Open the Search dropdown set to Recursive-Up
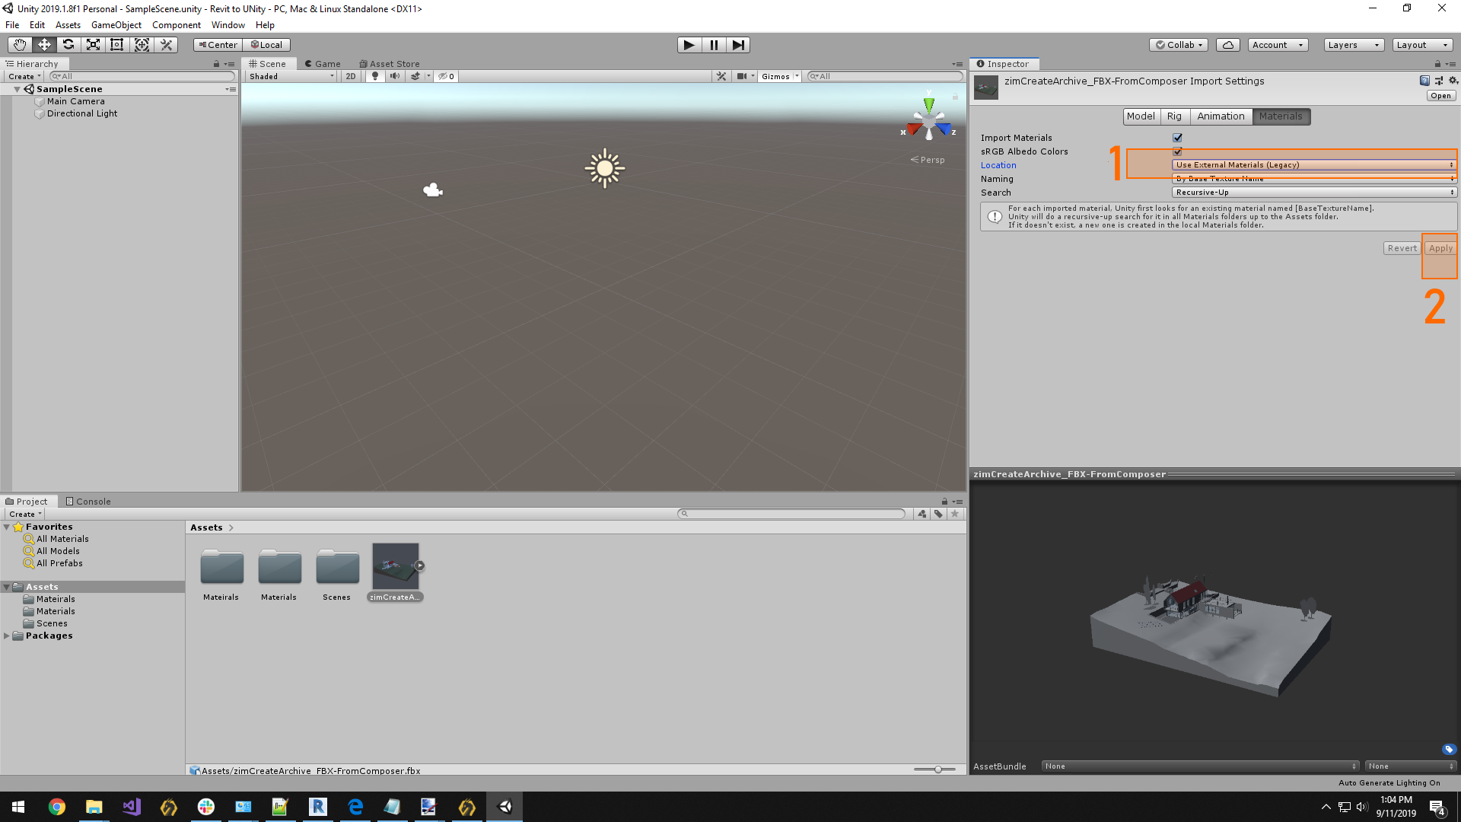1461x822 pixels. (x=1313, y=192)
